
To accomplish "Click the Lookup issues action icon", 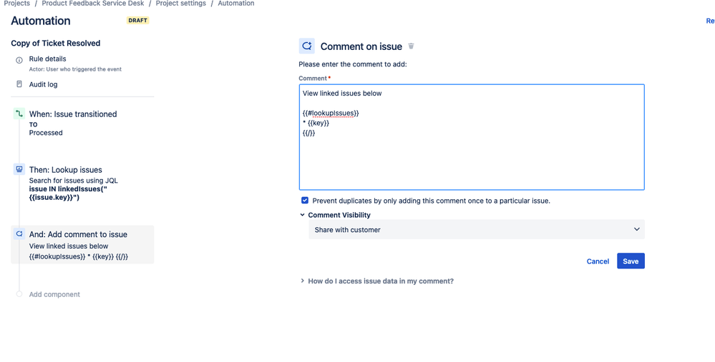I will [19, 170].
